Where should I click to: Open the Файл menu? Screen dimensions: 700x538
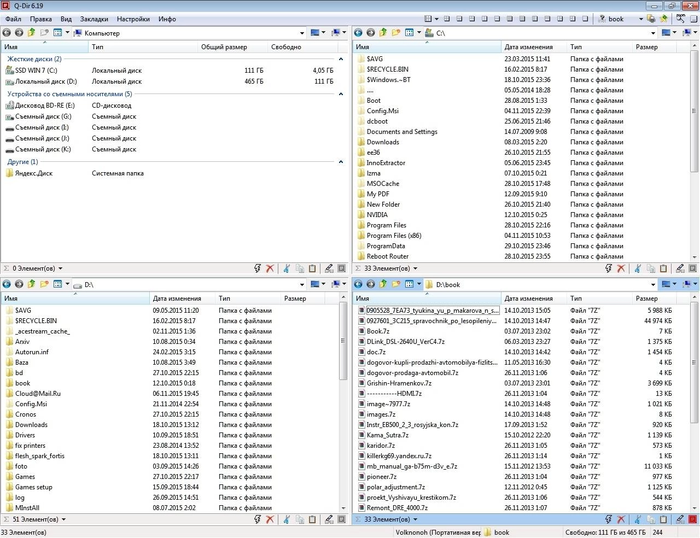point(14,19)
